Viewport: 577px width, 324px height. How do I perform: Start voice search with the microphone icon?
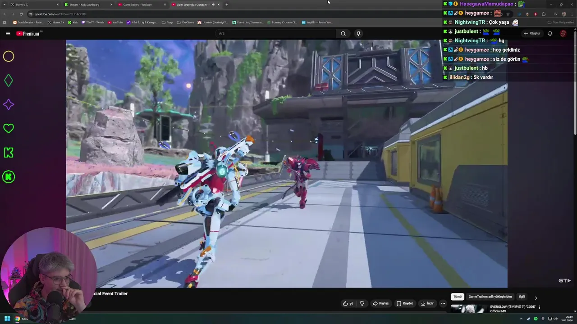pyautogui.click(x=358, y=33)
